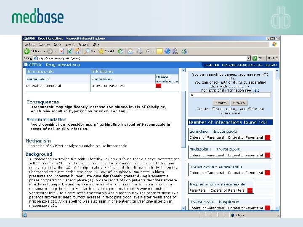Open Favorites with the yellow star icon

click(101, 51)
